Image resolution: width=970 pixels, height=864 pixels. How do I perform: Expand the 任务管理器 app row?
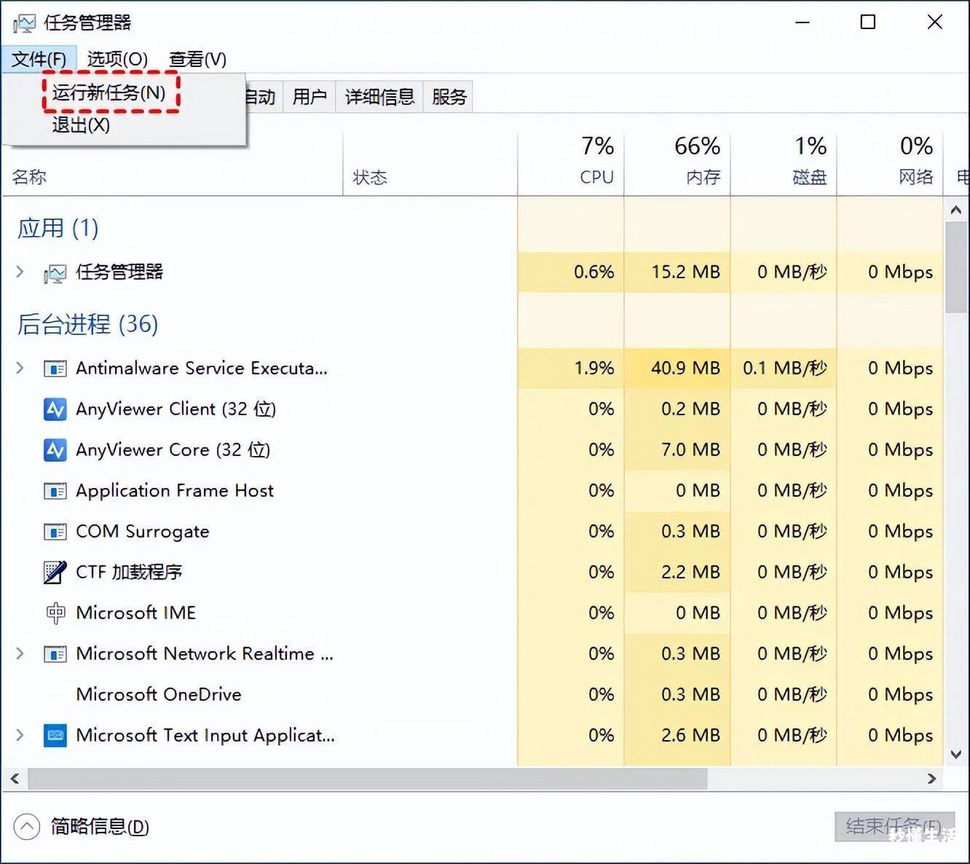click(x=20, y=272)
